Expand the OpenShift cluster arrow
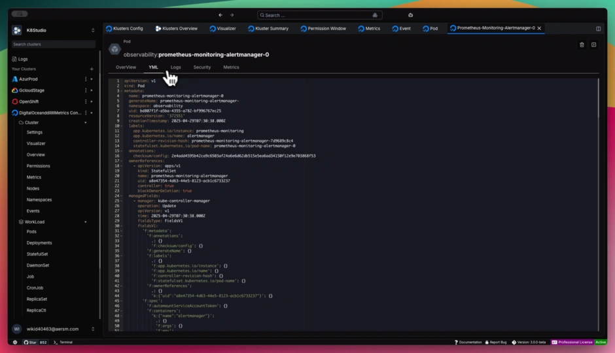 (x=92, y=101)
